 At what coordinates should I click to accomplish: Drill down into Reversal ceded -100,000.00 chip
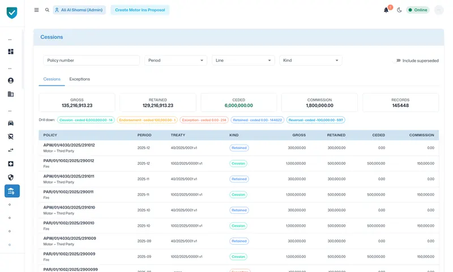click(315, 120)
